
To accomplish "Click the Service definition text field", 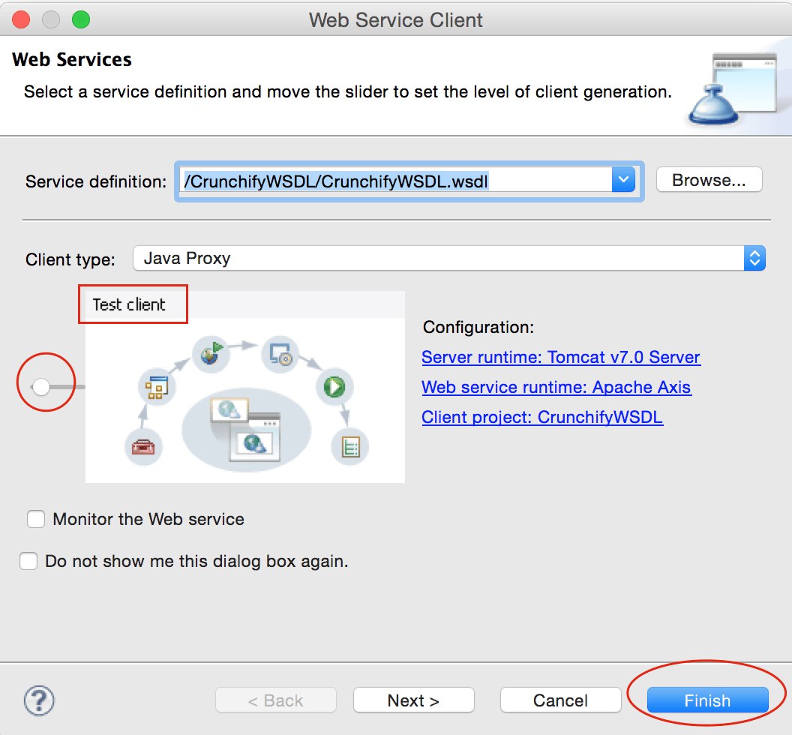I will tap(395, 180).
